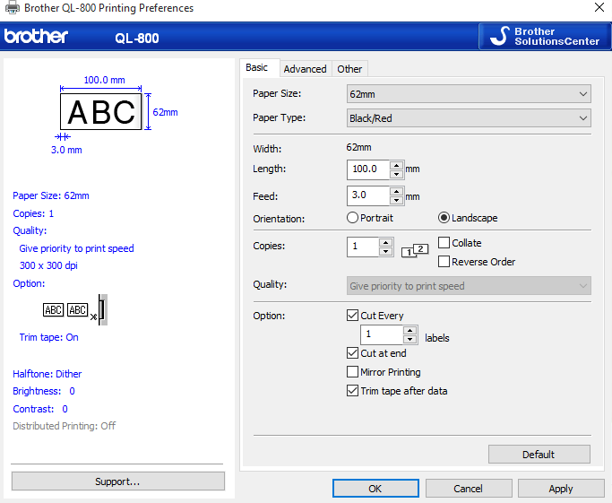The image size is (612, 503).
Task: Click the printer icon in title bar
Action: pyautogui.click(x=13, y=8)
